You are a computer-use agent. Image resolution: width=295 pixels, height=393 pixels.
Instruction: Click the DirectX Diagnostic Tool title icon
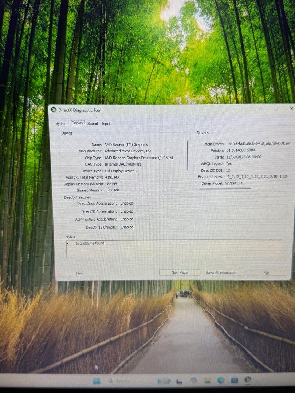pyautogui.click(x=54, y=110)
